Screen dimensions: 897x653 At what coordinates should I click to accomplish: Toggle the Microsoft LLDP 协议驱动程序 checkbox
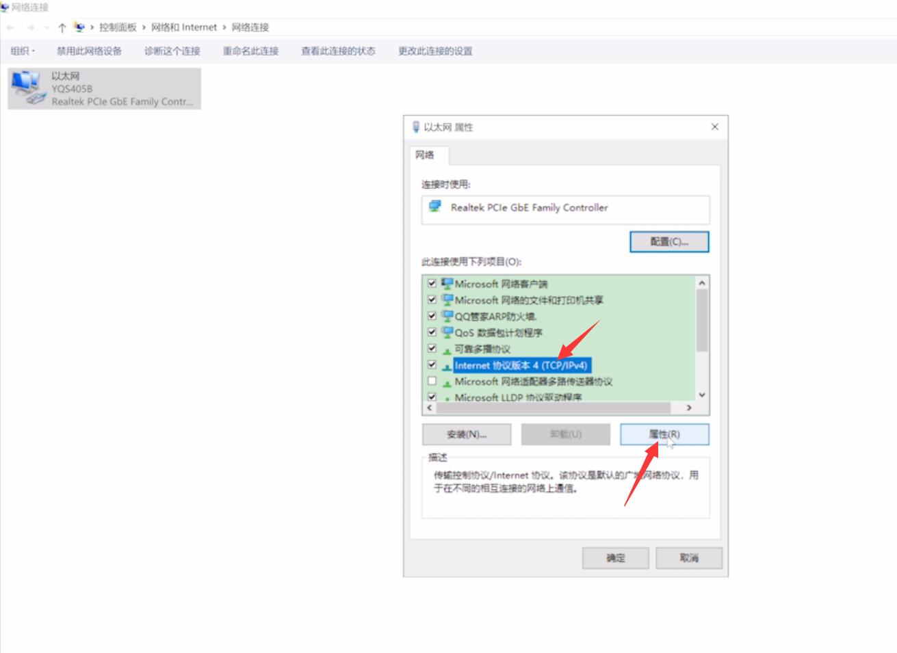[432, 397]
